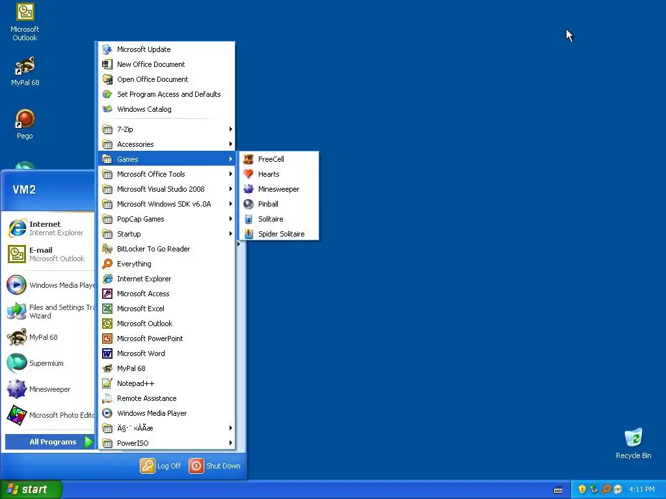
Task: Click the All Programs button
Action: pos(49,442)
